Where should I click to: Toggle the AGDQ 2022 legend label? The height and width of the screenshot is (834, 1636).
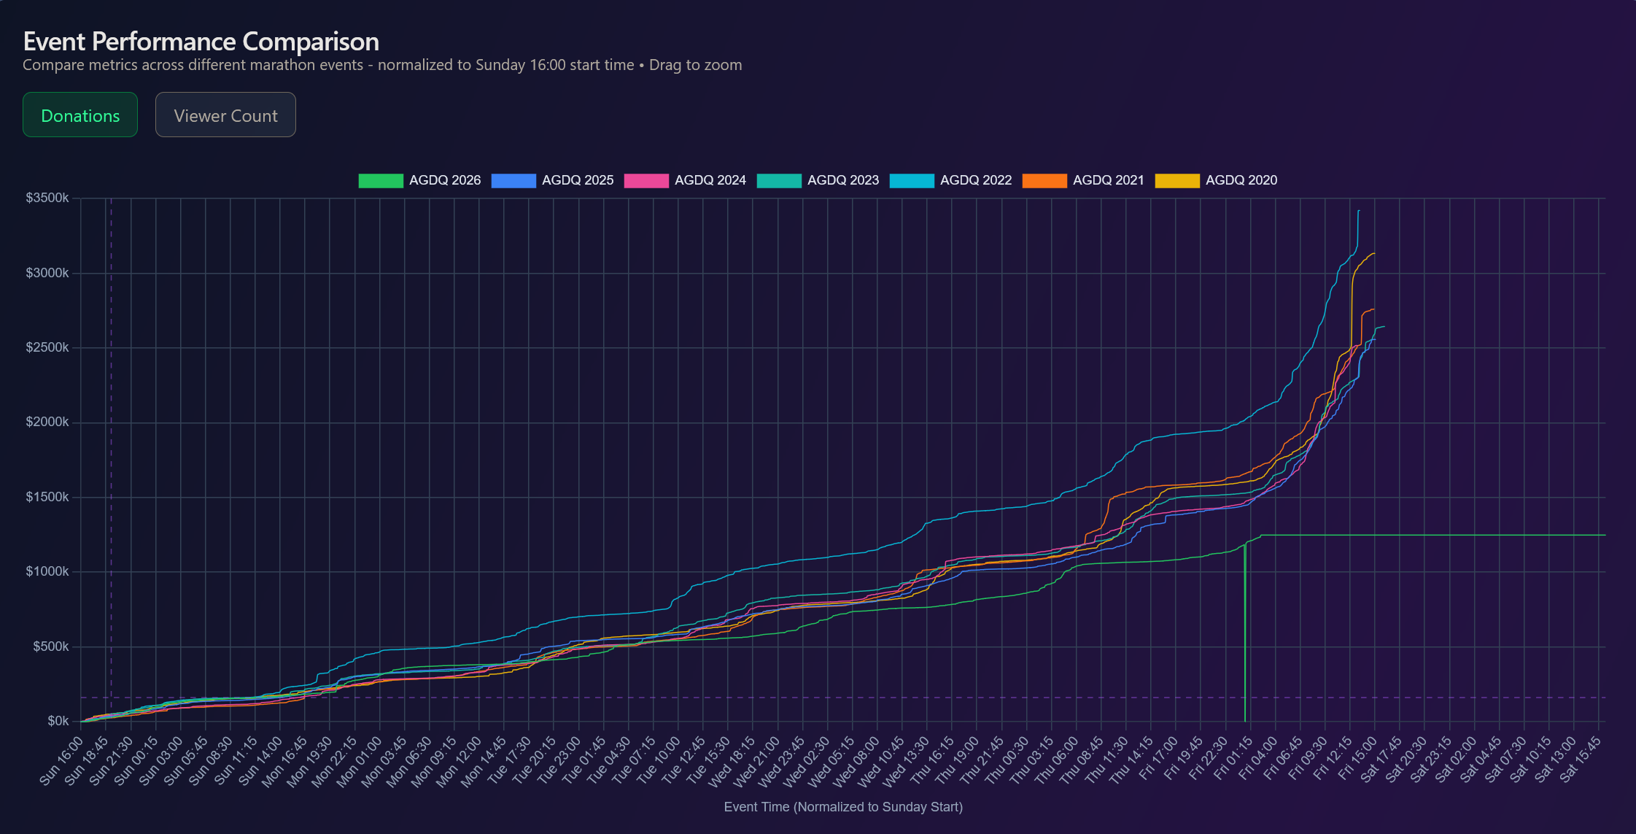tap(976, 180)
